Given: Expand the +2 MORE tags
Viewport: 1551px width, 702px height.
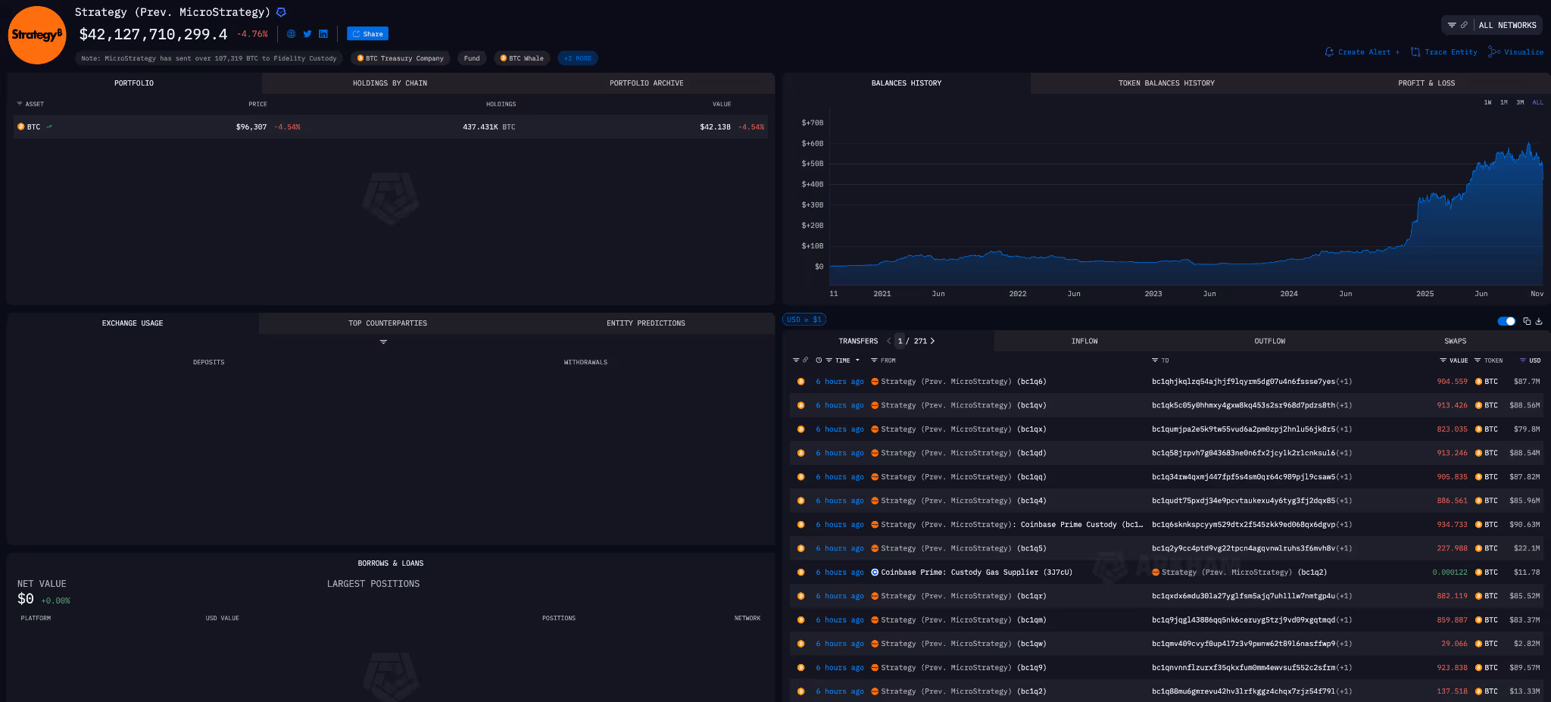Looking at the screenshot, I should (x=578, y=58).
